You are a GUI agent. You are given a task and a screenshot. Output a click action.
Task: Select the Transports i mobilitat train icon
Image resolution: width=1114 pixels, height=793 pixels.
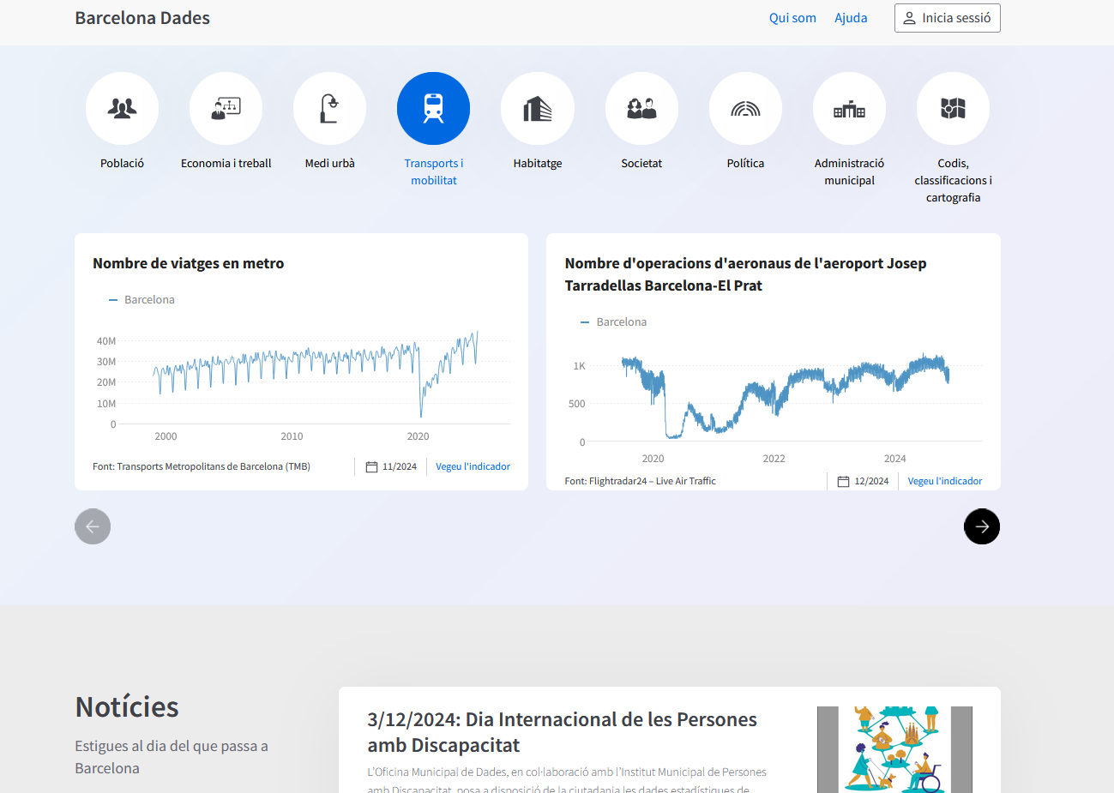coord(433,109)
